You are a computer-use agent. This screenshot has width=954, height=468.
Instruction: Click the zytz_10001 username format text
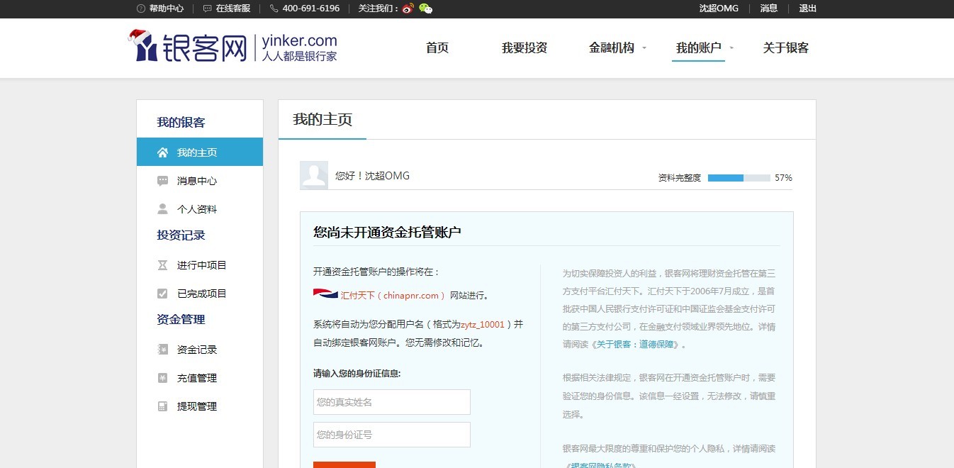483,325
